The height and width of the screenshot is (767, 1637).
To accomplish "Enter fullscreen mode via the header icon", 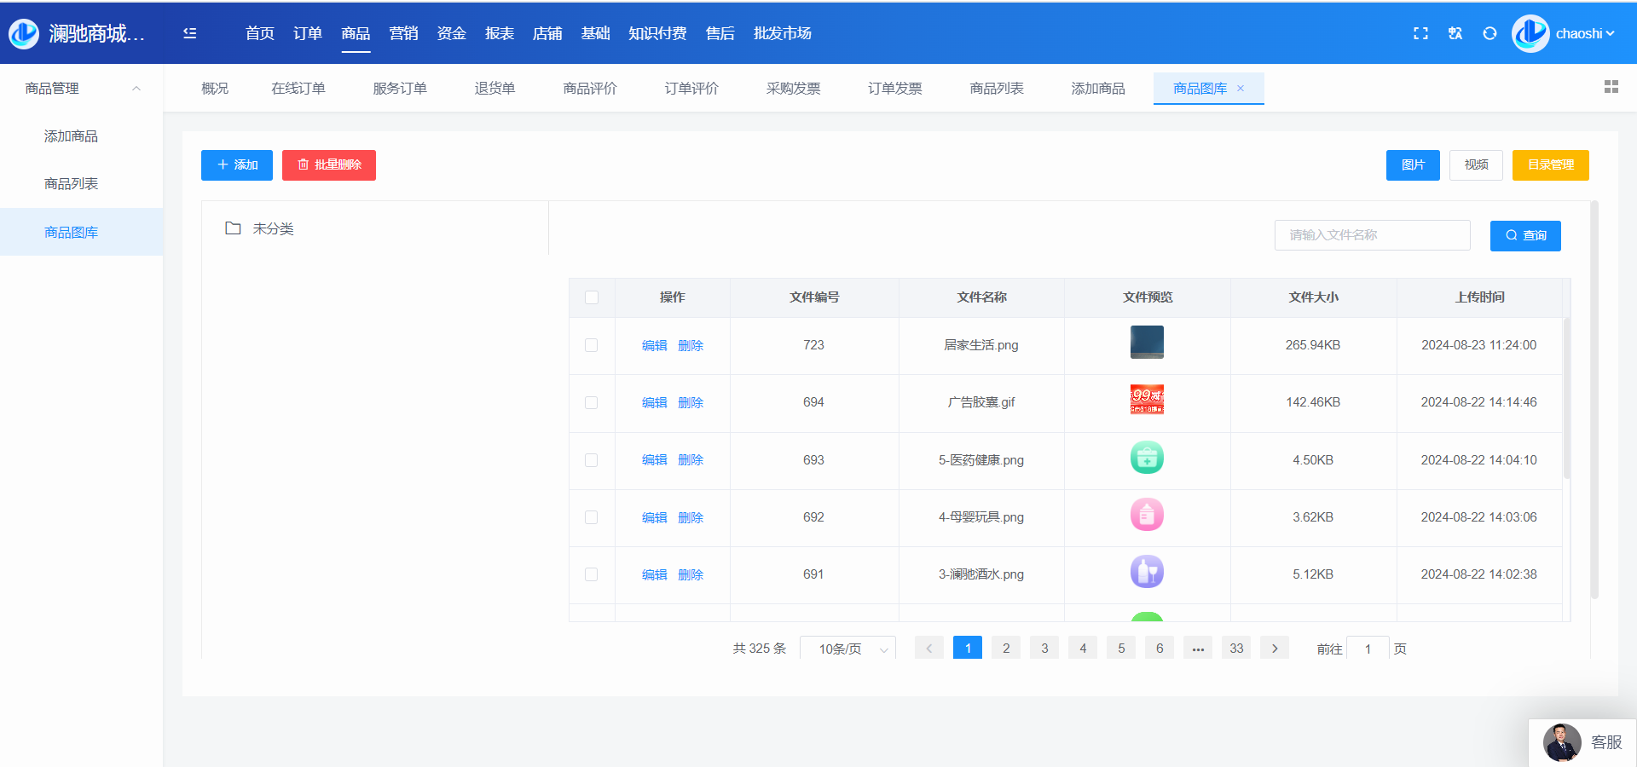I will click(x=1420, y=33).
